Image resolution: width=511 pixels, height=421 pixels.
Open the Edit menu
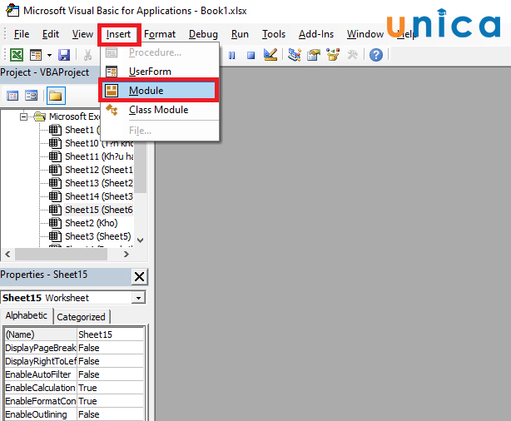click(51, 34)
